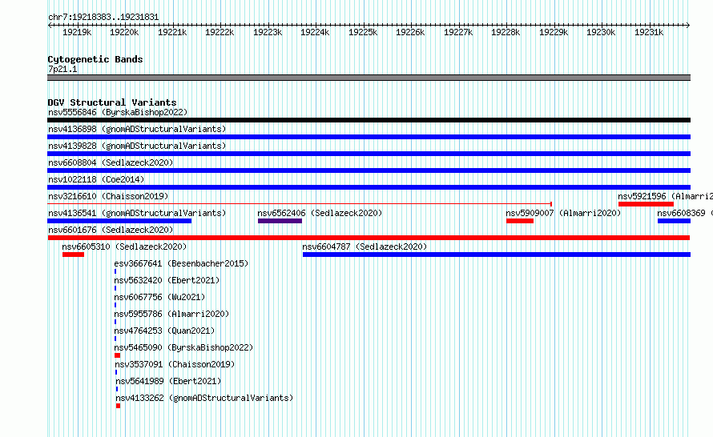This screenshot has width=713, height=437.
Task: Click nsv5465090 ByrskaBishop2022 label
Action: pos(183,347)
